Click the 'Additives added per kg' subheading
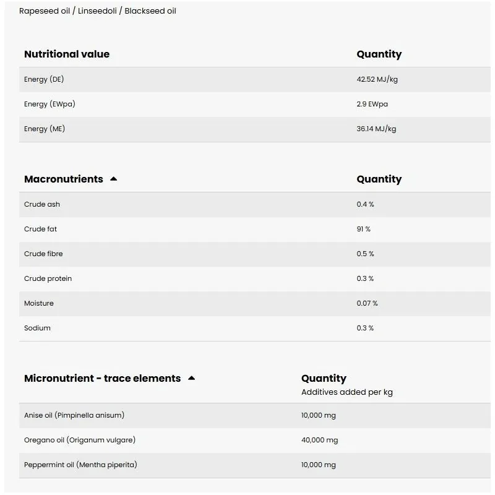Screen dimensions: 495x495 tap(346, 392)
